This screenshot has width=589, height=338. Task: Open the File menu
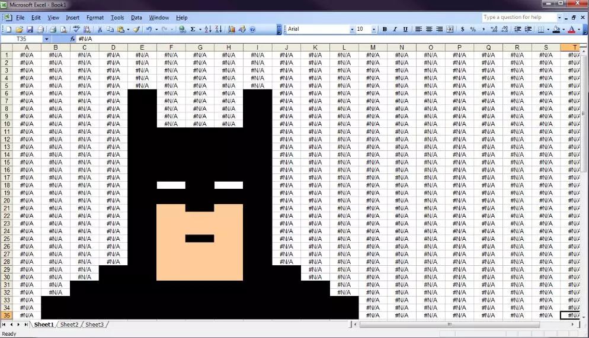pyautogui.click(x=20, y=18)
